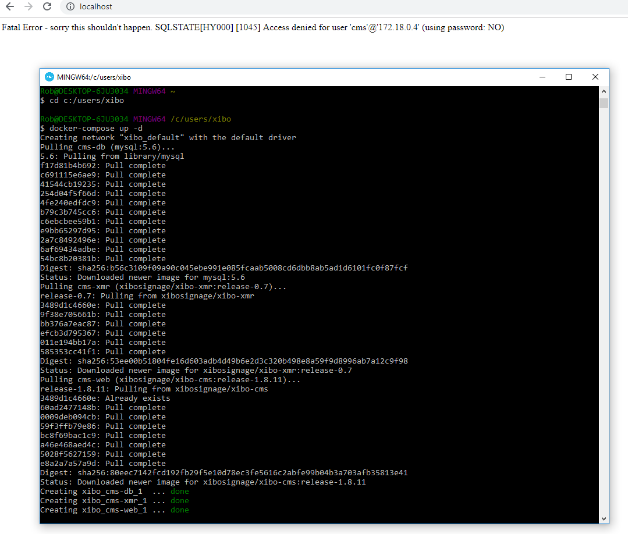Click 'Pulling cms-db (mysql:5.6)...' line
Image resolution: width=628 pixels, height=534 pixels.
(107, 147)
